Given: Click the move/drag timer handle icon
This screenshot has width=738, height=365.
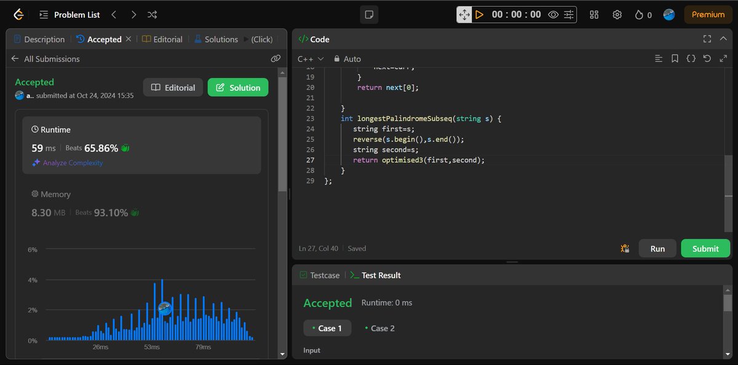Looking at the screenshot, I should pyautogui.click(x=464, y=14).
